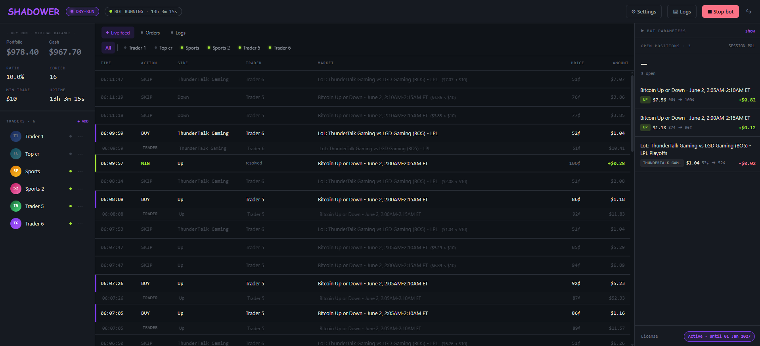Click the Trader 1 T1 avatar icon
Image resolution: width=760 pixels, height=346 pixels.
click(16, 136)
